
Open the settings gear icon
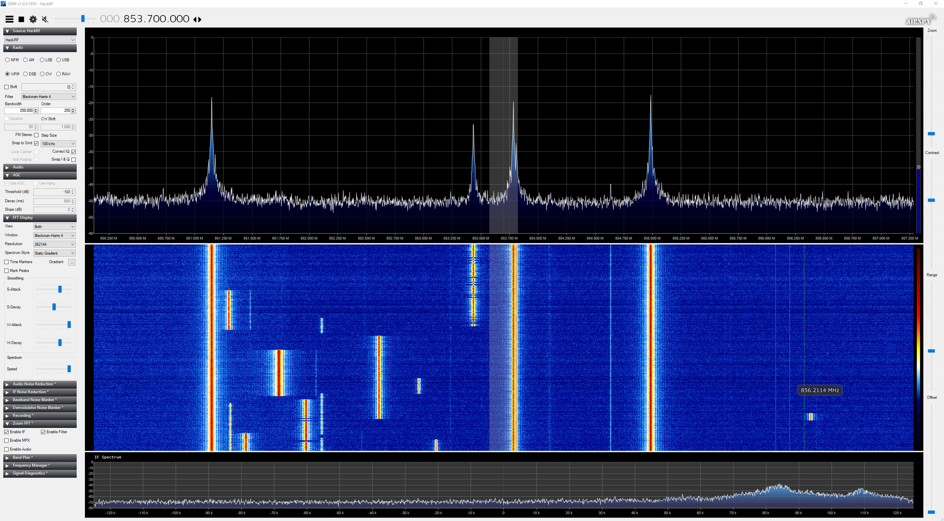(33, 19)
